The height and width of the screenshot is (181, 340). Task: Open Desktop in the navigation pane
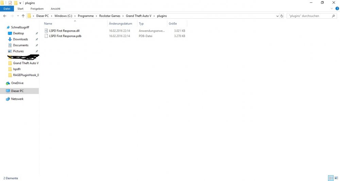[18, 33]
